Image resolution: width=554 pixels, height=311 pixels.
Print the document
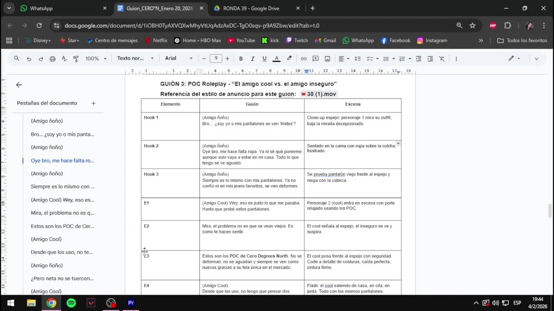pyautogui.click(x=52, y=59)
